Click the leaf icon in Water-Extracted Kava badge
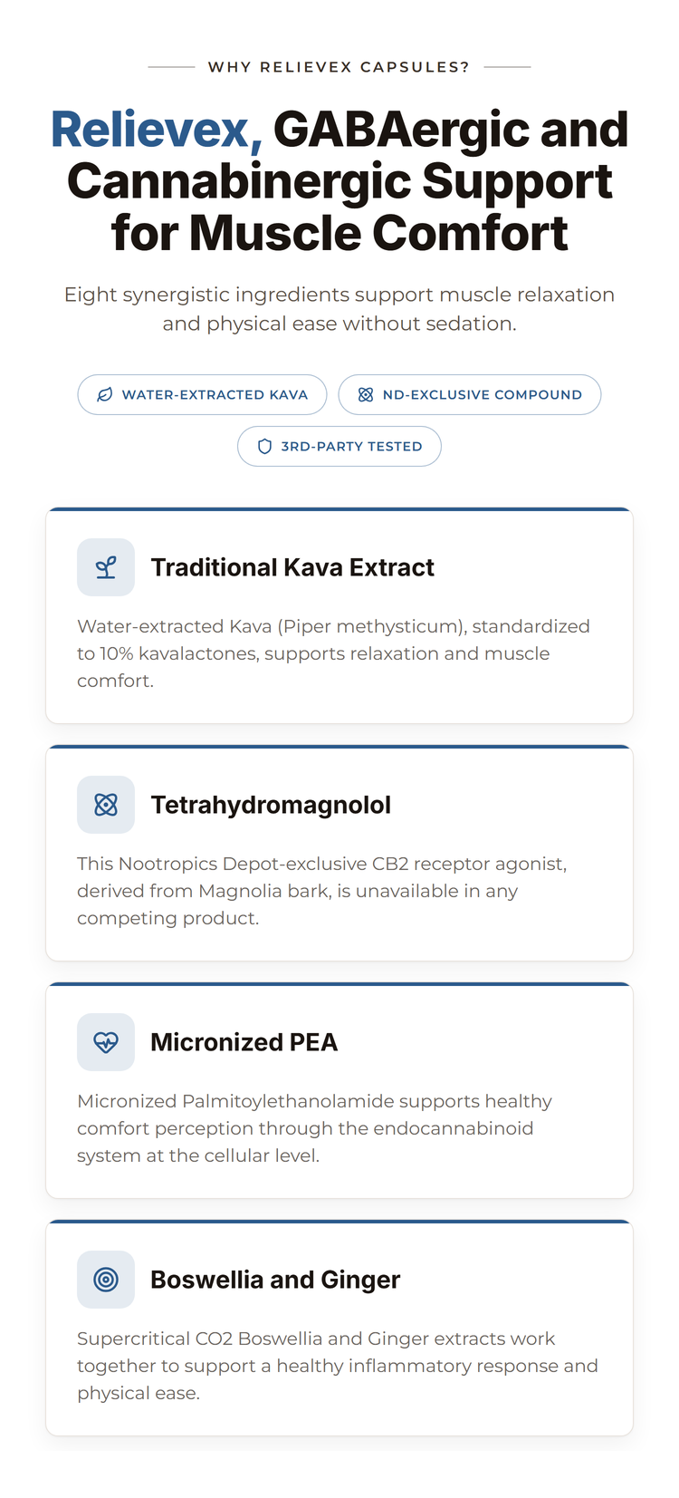 click(105, 395)
